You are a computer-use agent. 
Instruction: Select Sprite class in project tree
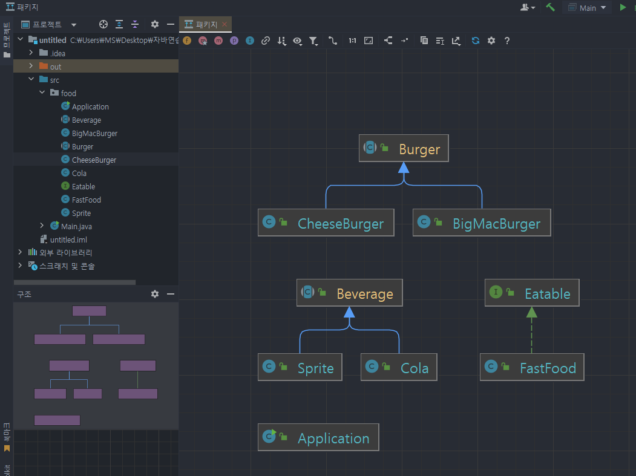point(81,213)
